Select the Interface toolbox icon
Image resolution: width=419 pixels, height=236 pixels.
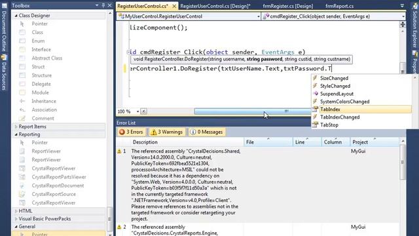click(x=22, y=50)
